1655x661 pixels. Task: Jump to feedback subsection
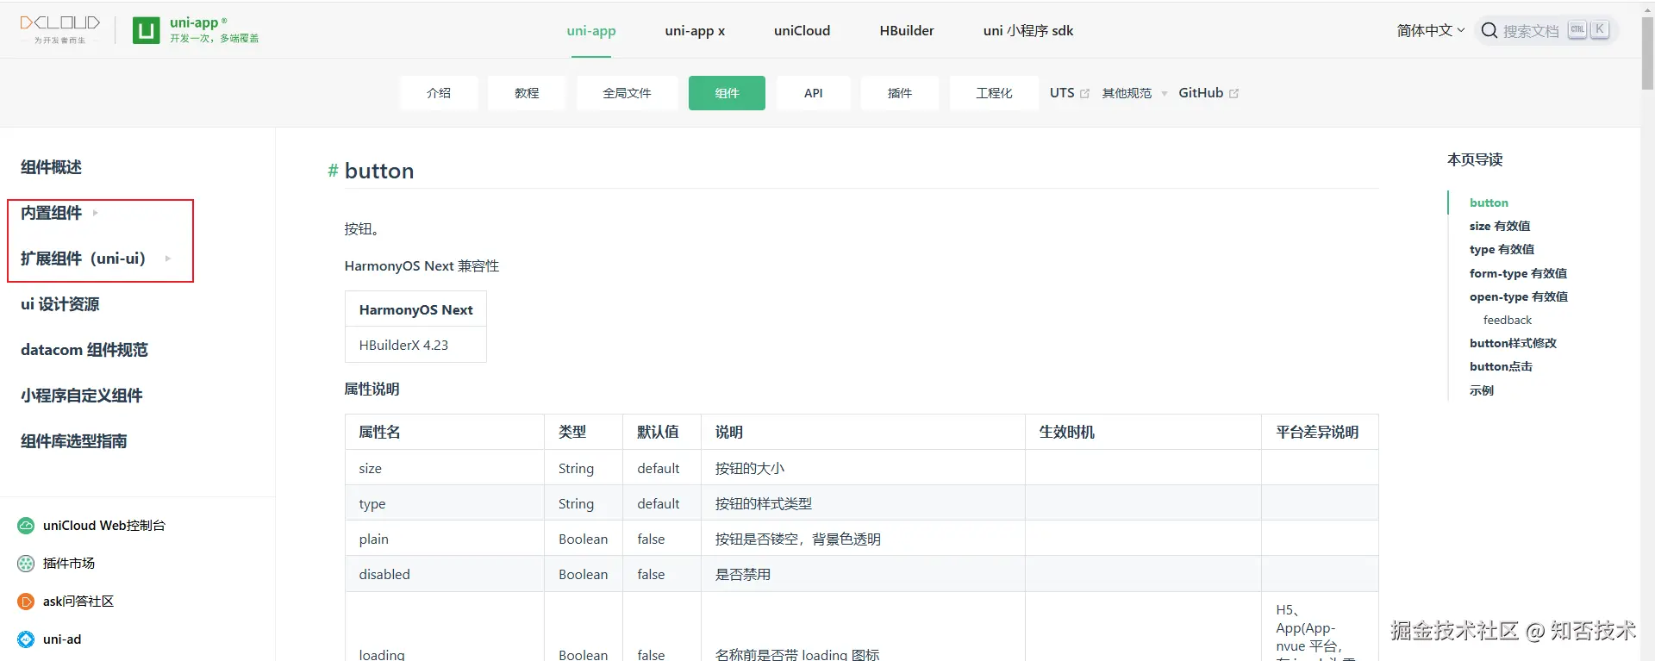click(x=1508, y=320)
